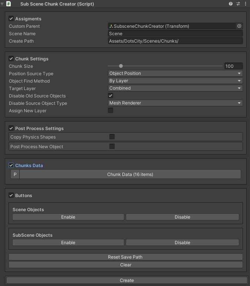Toggle the Chunk Settings section checkbox

point(11,59)
